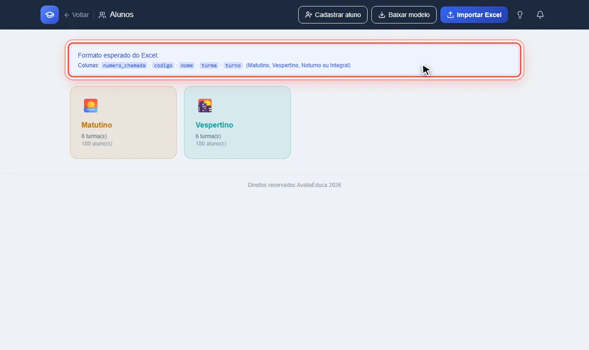Click the Matutino sunrise icon
The height and width of the screenshot is (350, 589).
90,106
